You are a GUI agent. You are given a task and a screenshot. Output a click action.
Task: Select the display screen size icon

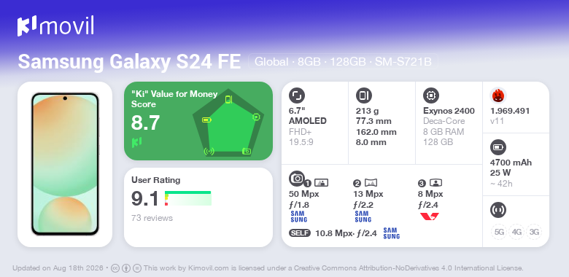(296, 95)
